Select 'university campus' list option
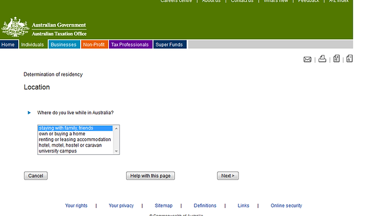 click(x=75, y=151)
